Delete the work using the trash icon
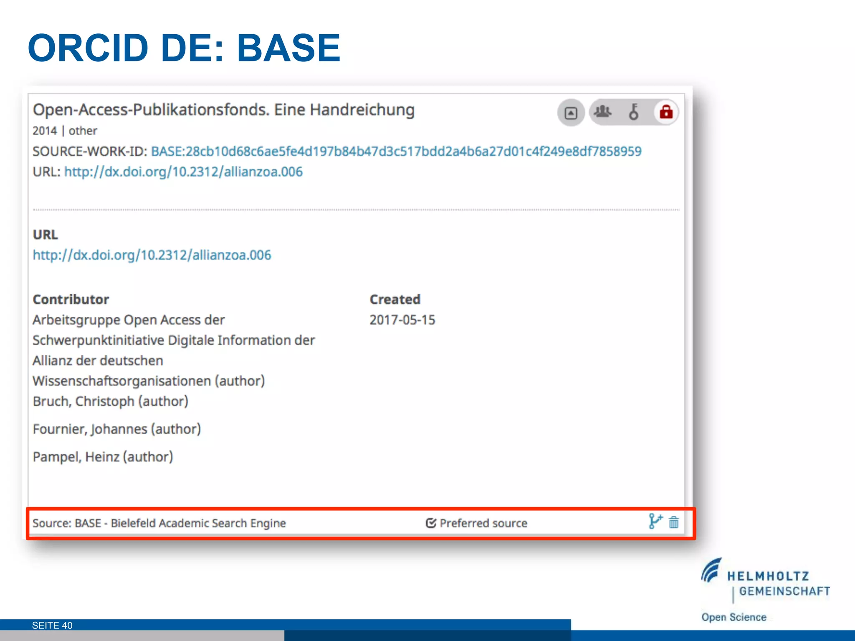 (674, 522)
